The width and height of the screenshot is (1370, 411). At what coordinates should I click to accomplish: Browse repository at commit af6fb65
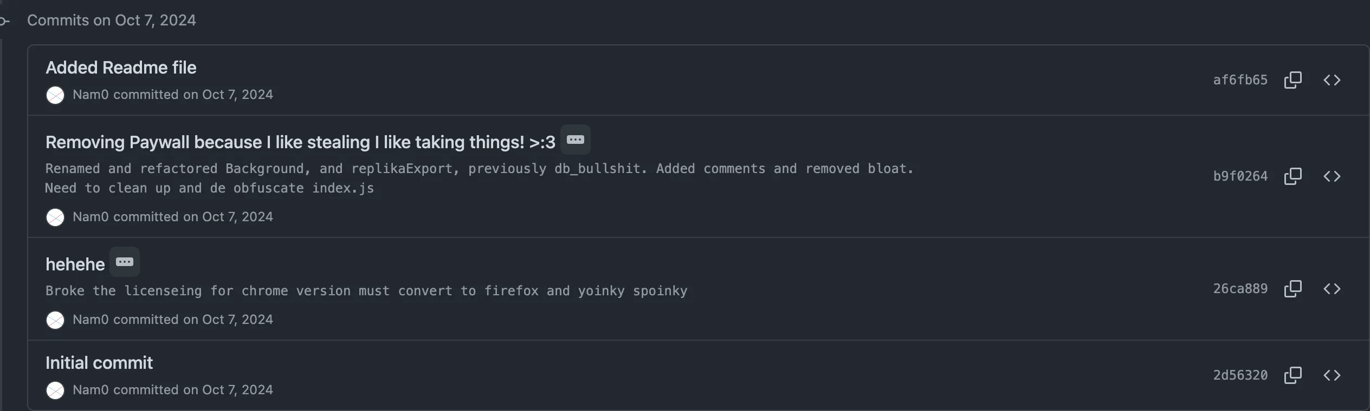tap(1332, 80)
